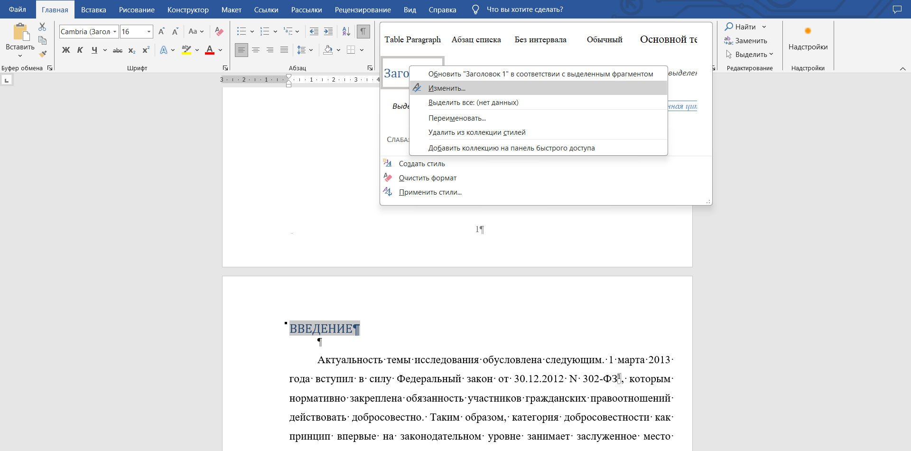Select the Обычный style

(x=604, y=39)
